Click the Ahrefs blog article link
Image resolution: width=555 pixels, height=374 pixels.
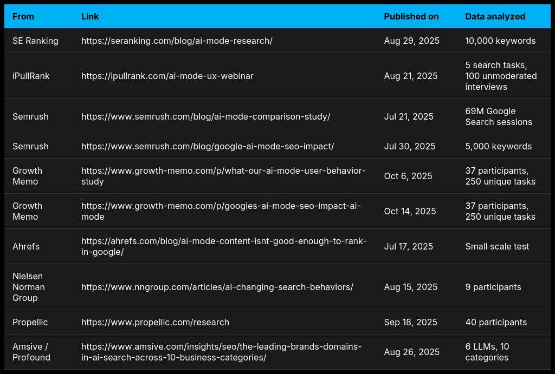[x=224, y=247]
